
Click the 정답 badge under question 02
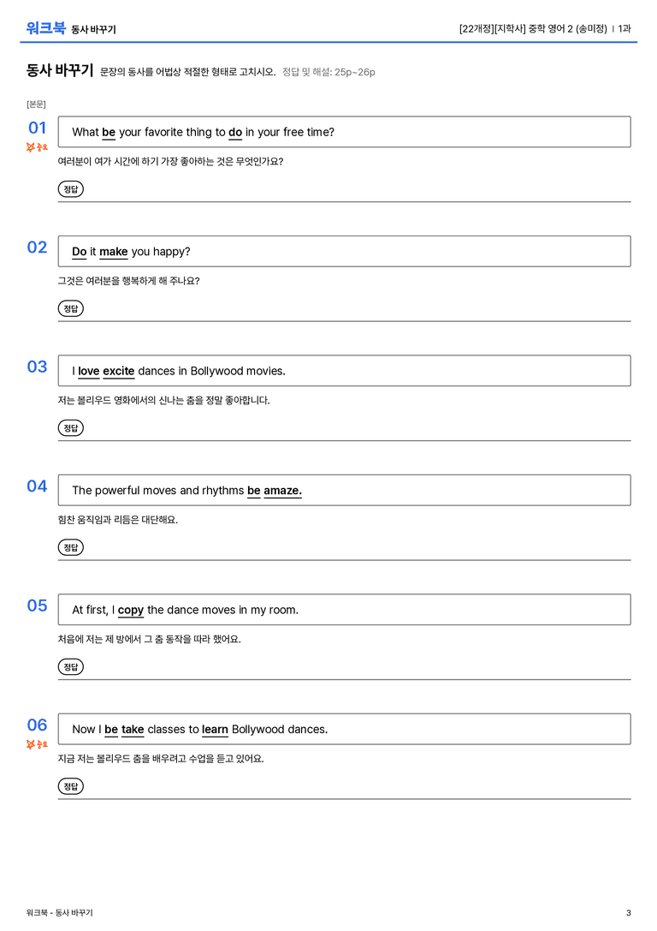pyautogui.click(x=70, y=308)
